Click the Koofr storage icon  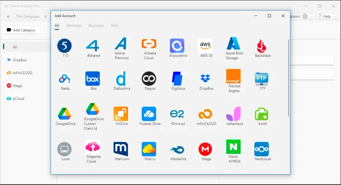[x=262, y=114]
